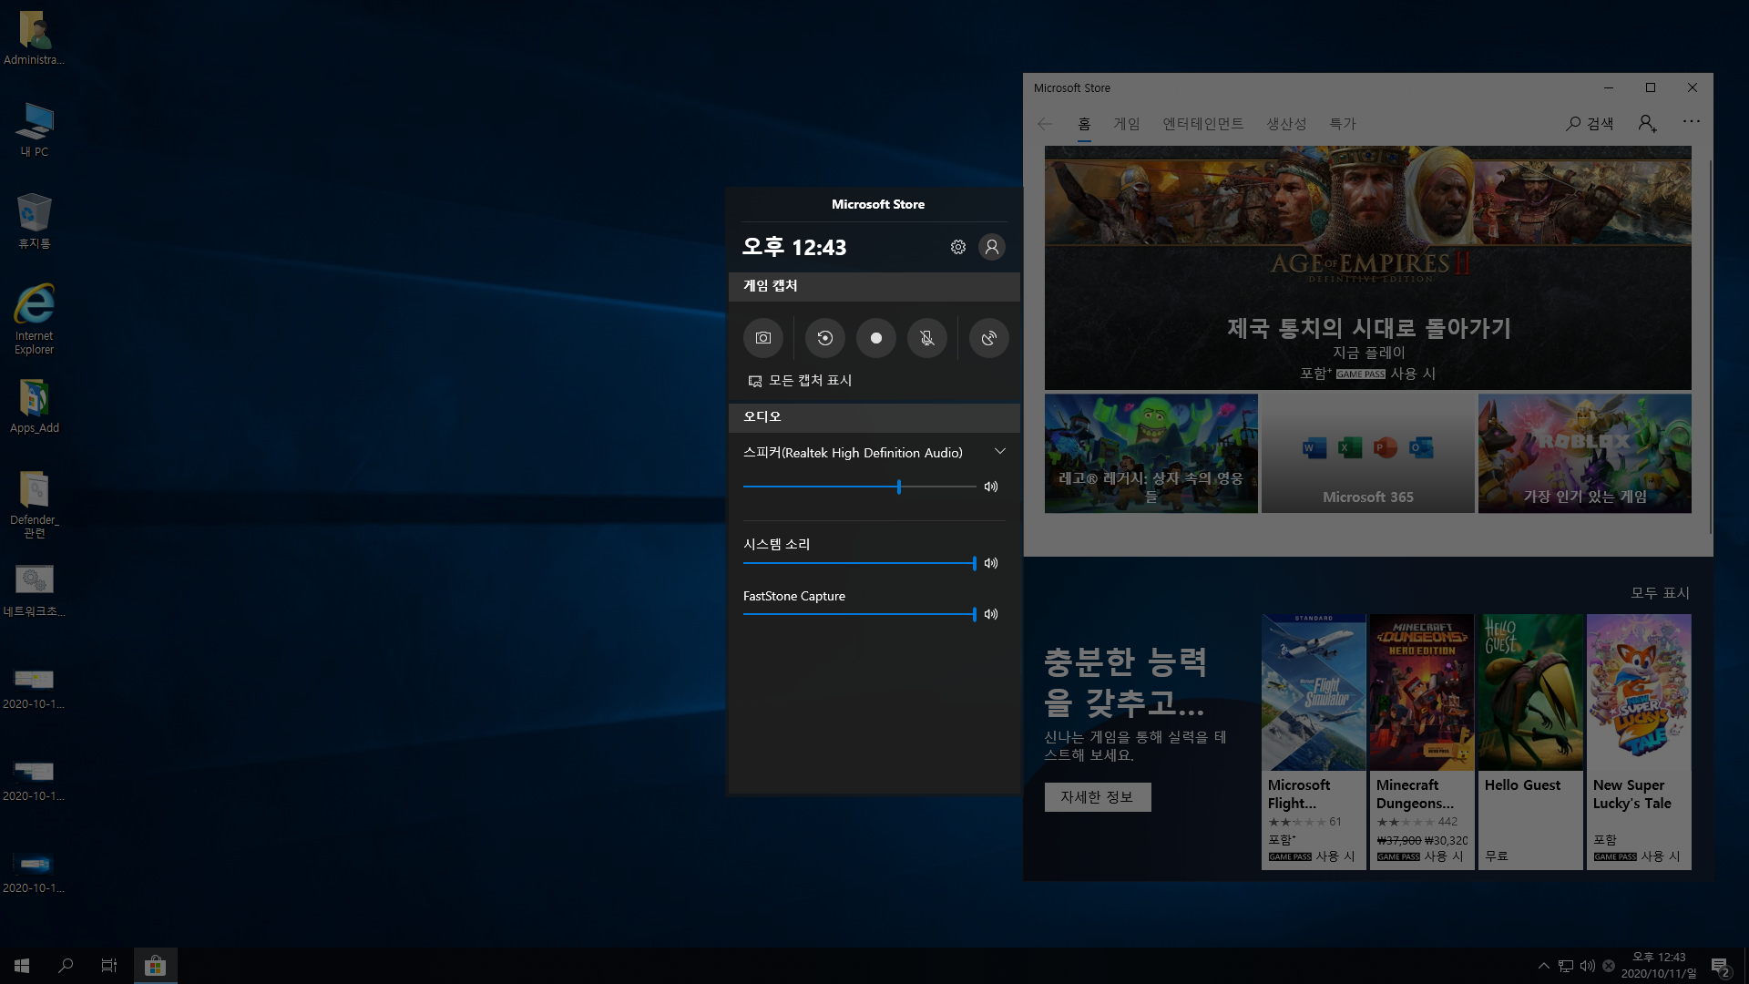Viewport: 1749px width, 984px height.
Task: Open Game Bar settings gear
Action: pos(957,247)
